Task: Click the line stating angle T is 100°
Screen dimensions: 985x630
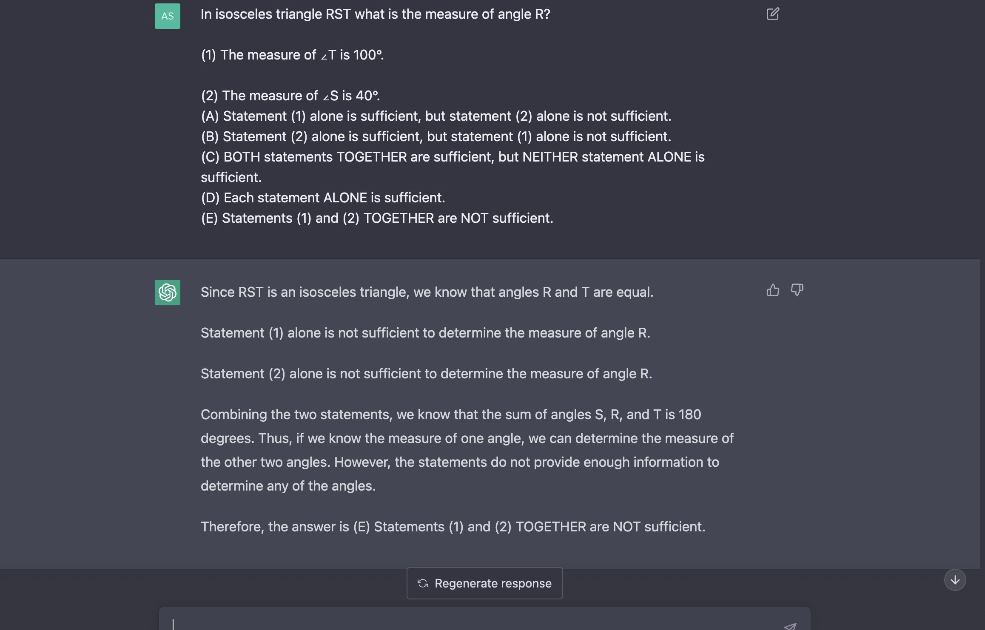Action: pyautogui.click(x=292, y=55)
